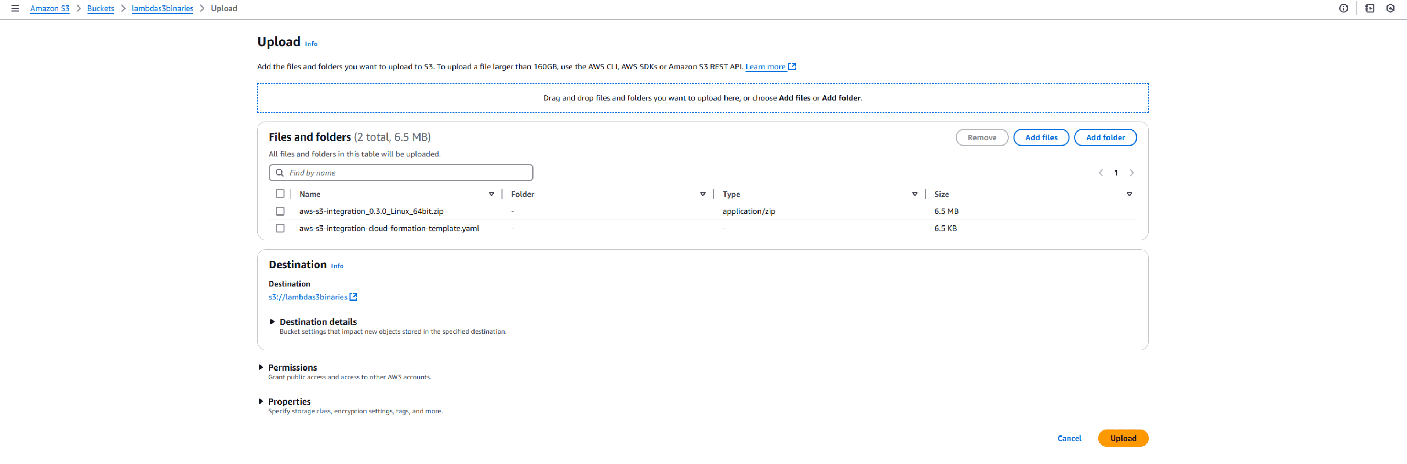Check the select-all checkbox in the table header
Viewport: 1407px width, 464px height.
tap(280, 194)
